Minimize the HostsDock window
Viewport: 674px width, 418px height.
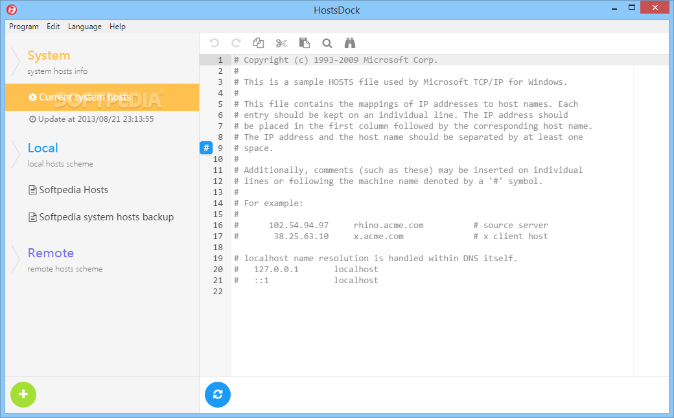tap(614, 8)
